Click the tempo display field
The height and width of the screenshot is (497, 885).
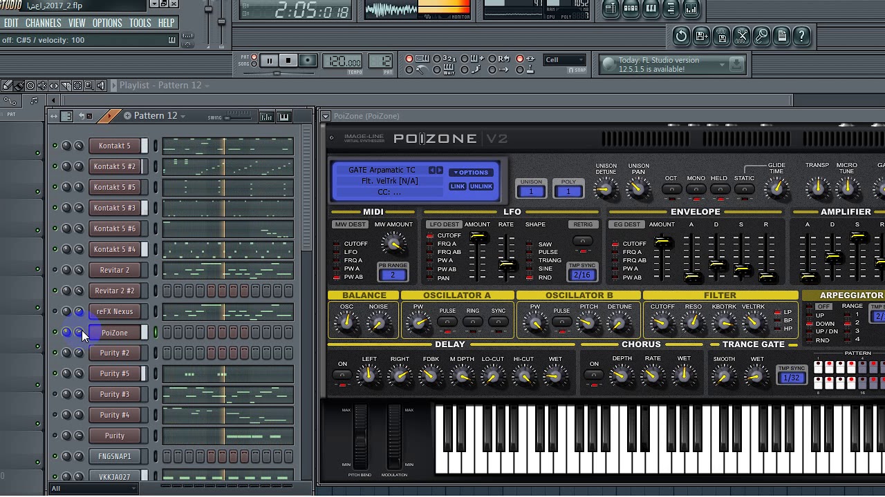pyautogui.click(x=343, y=61)
